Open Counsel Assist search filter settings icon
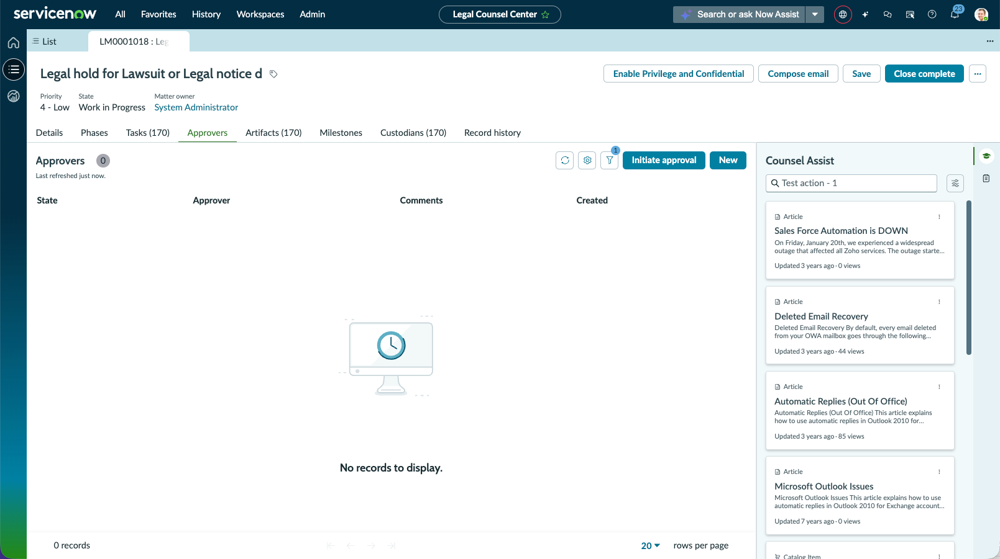The image size is (1000, 559). [955, 183]
